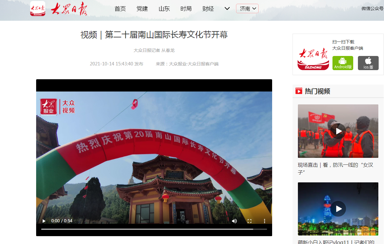Open the 济南 city dropdown
The height and width of the screenshot is (244, 384).
coord(247,8)
